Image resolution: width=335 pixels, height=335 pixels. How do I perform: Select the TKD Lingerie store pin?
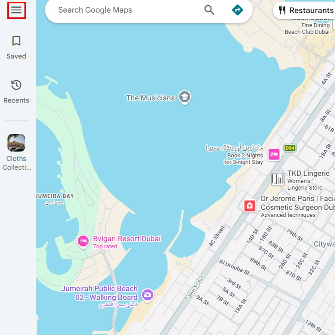tap(278, 179)
